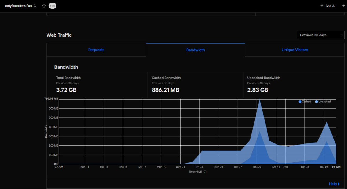Click the Help arrow icon
347x189 pixels.
(x=339, y=184)
